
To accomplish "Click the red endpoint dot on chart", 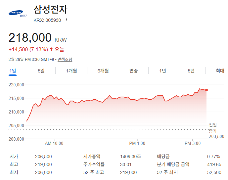I will [x=206, y=90].
